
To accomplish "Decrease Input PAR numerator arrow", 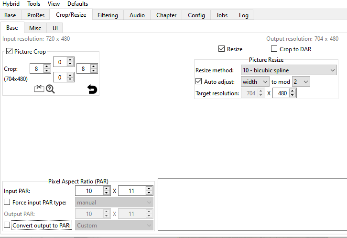I will point(107,193).
